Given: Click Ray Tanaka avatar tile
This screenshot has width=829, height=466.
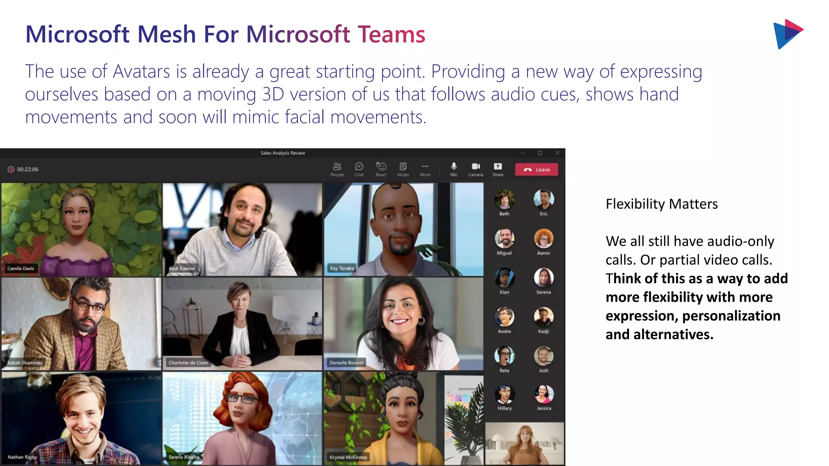Looking at the screenshot, I should 404,229.
